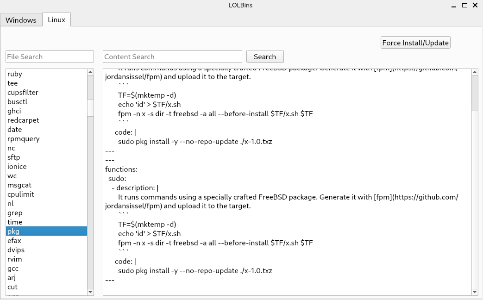Select ruby in the file list

click(46, 74)
